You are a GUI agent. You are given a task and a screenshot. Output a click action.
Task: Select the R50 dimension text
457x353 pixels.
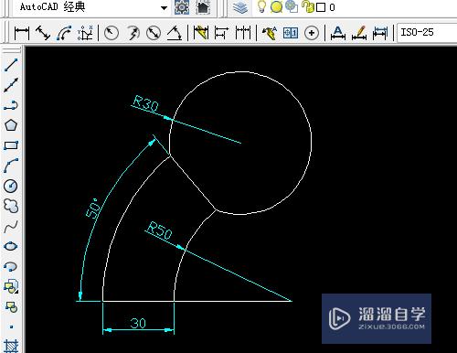(x=159, y=230)
